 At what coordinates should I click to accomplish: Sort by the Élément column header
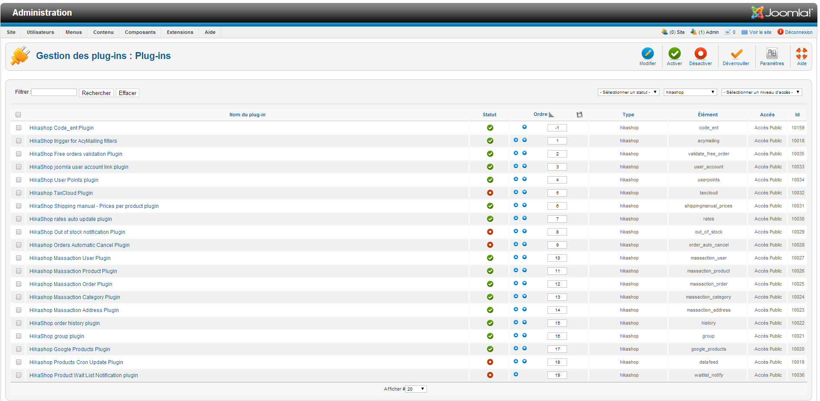tap(708, 115)
